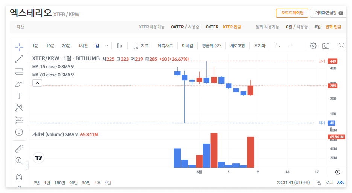
Task: Set chart range to 30일
Action: click(86, 183)
